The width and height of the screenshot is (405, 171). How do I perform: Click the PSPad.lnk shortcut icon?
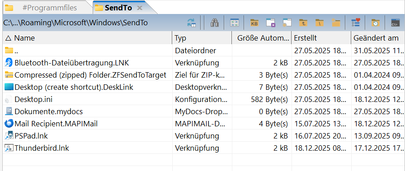[9, 135]
